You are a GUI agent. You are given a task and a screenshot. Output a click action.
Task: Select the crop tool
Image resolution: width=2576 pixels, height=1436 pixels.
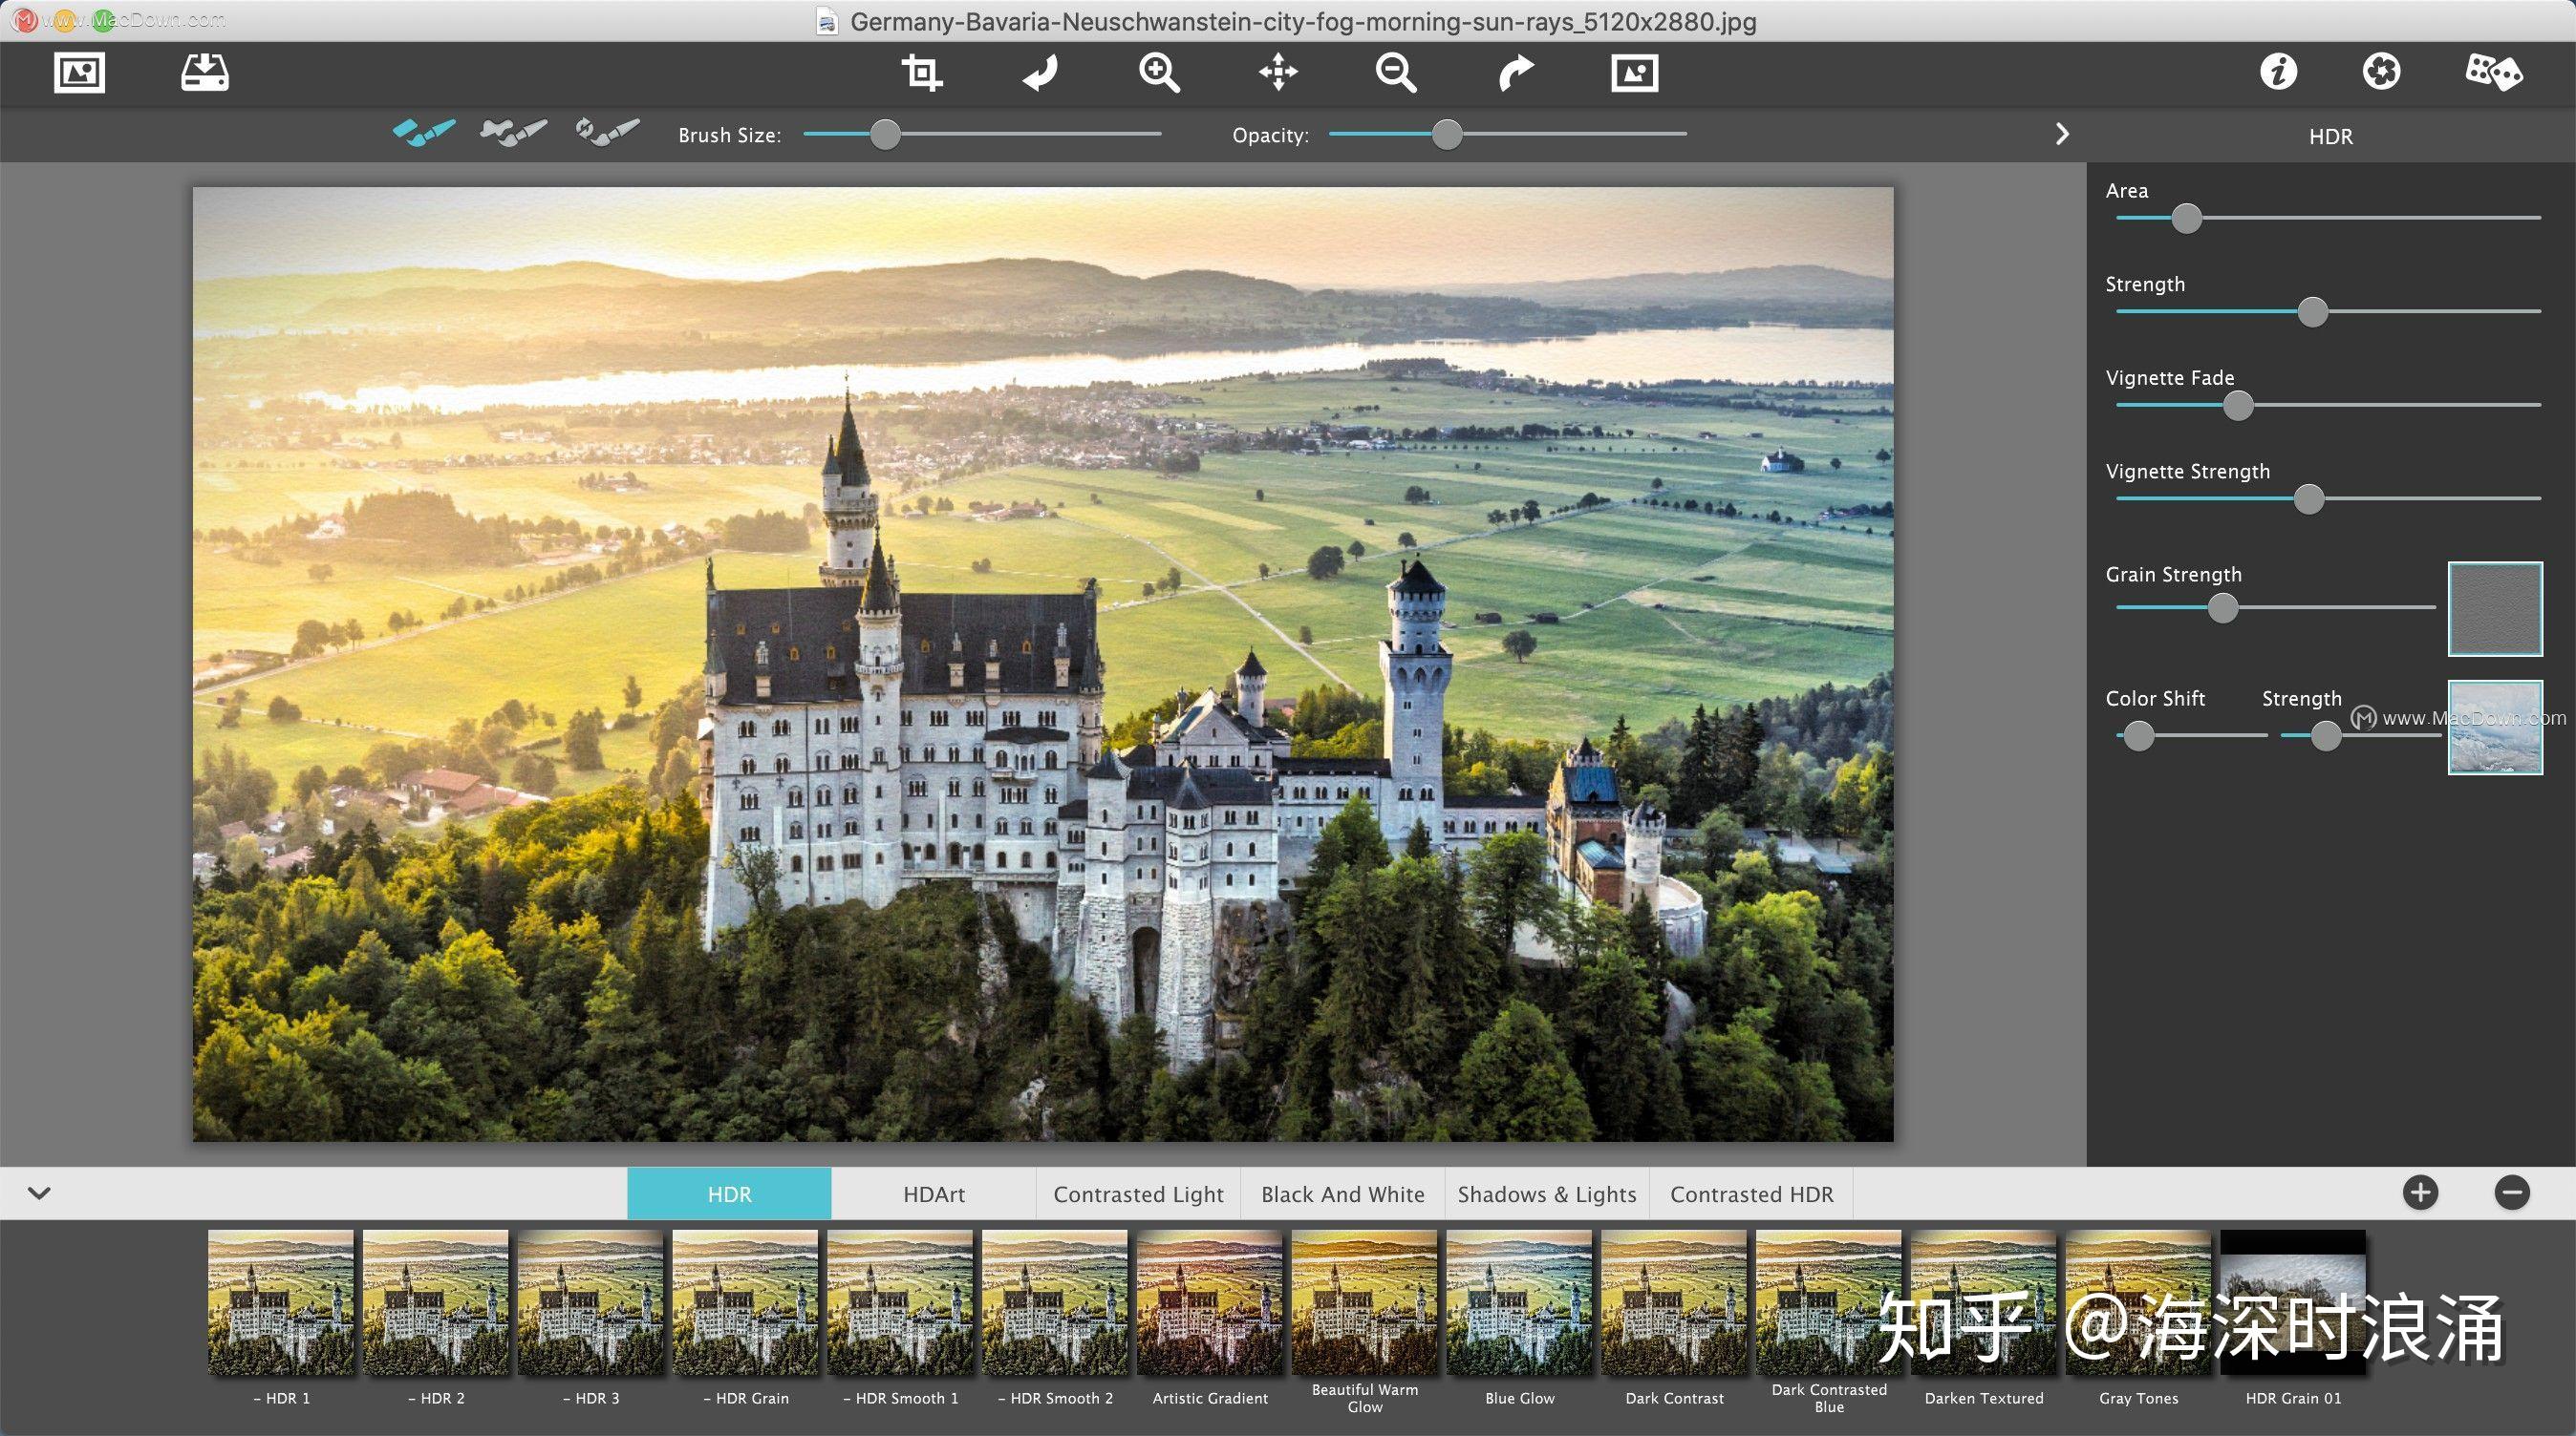[921, 73]
